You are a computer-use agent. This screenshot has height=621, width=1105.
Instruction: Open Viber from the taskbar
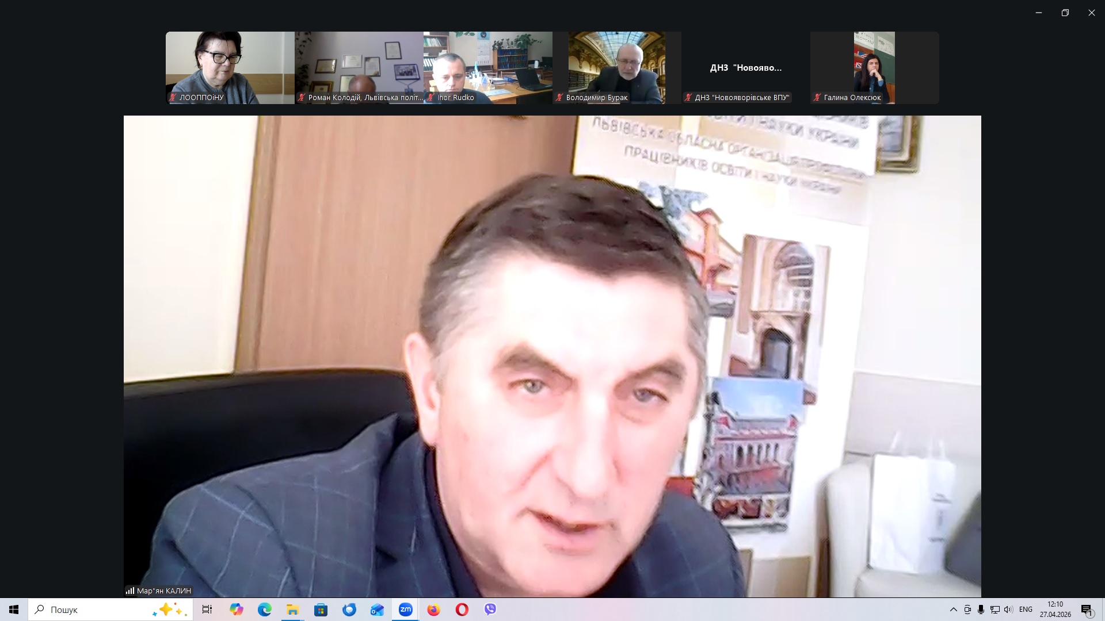(490, 609)
